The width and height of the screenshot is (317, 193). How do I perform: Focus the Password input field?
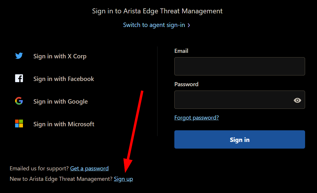(x=232, y=100)
